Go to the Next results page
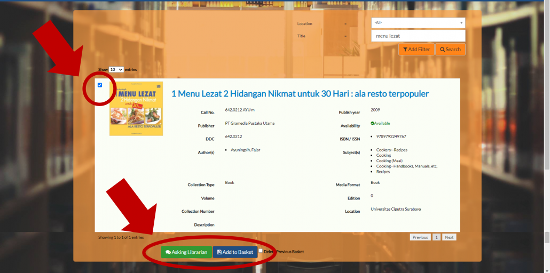550x273 pixels. coord(449,237)
